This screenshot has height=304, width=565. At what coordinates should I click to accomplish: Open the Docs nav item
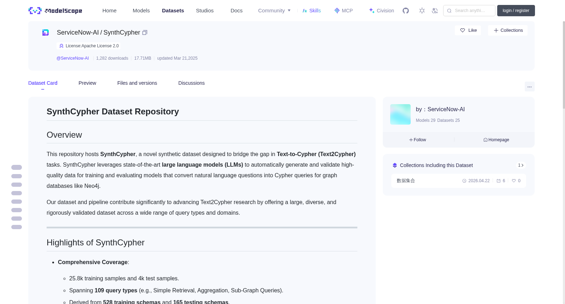tap(237, 11)
